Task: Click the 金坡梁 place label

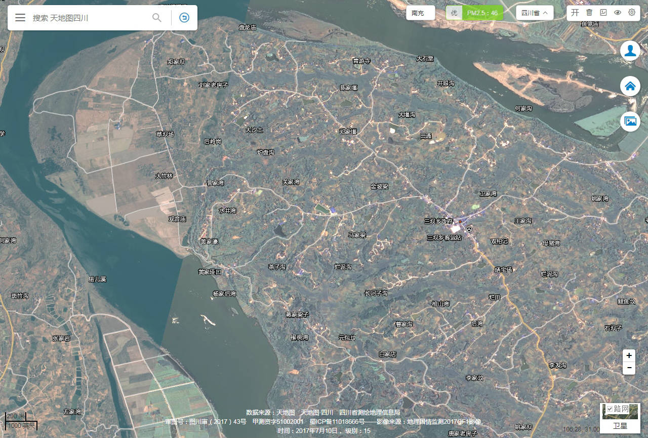Action: [379, 186]
